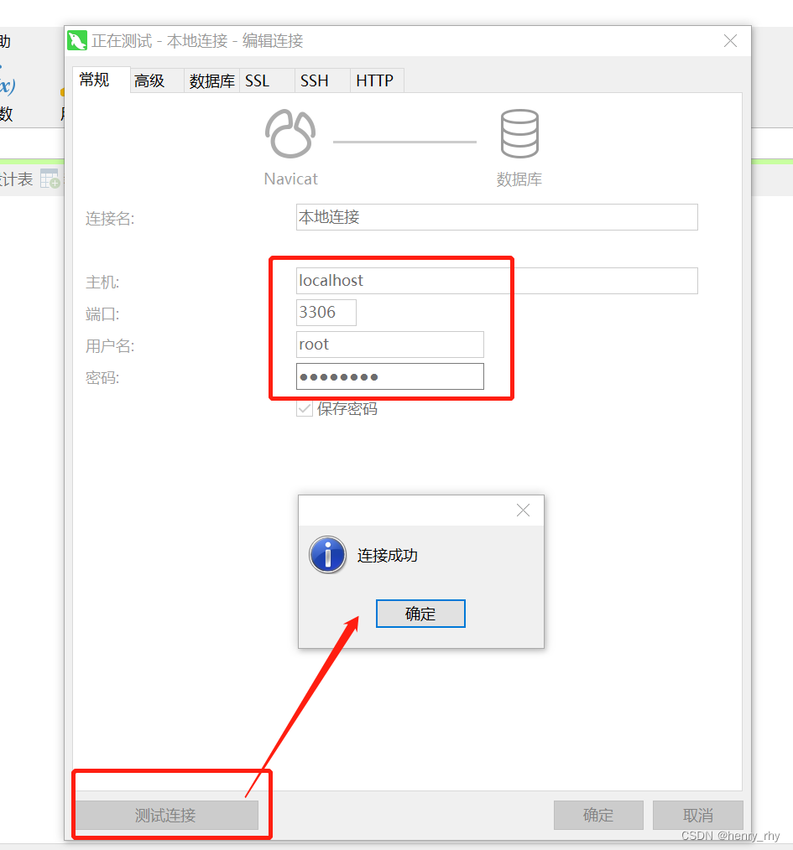Click 确定 in the 连接成功 dialog
793x850 pixels.
[420, 614]
